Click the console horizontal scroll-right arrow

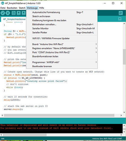(121, 135)
